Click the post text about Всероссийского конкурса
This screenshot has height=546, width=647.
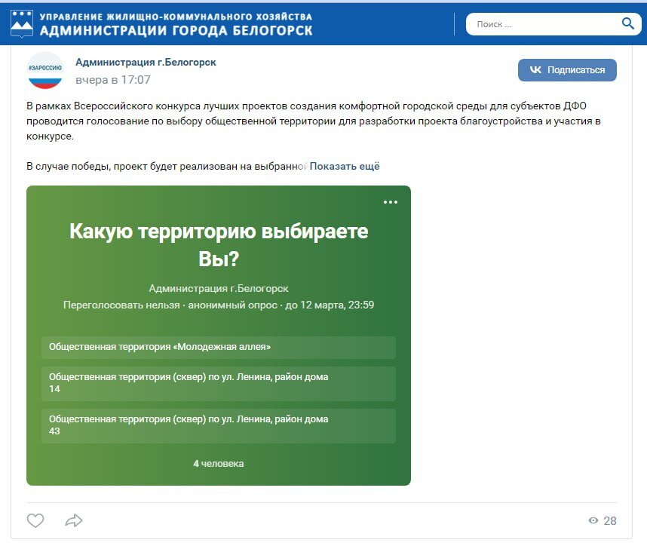click(x=314, y=121)
